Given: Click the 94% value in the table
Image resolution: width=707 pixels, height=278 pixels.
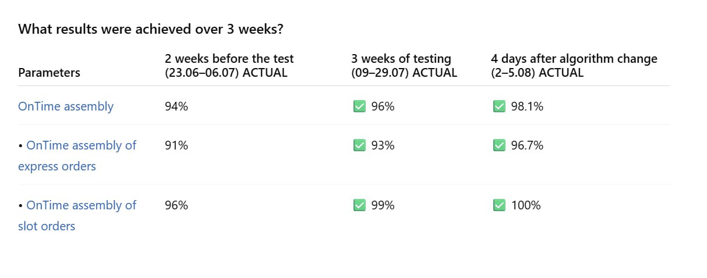Looking at the screenshot, I should click(x=176, y=106).
